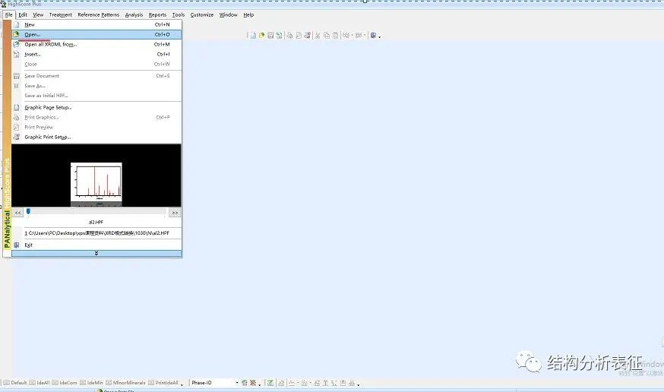Click the << previous preview button

pos(17,213)
